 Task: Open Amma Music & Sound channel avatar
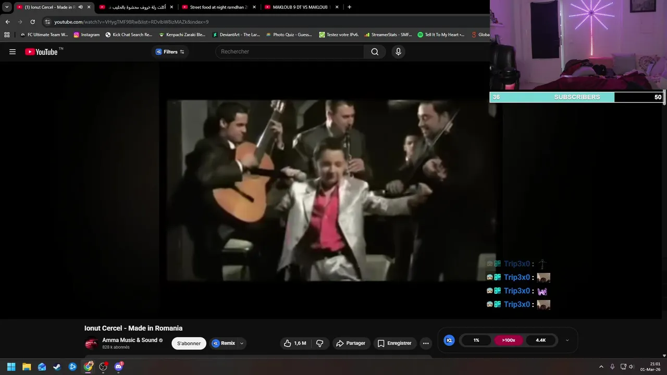(x=91, y=343)
